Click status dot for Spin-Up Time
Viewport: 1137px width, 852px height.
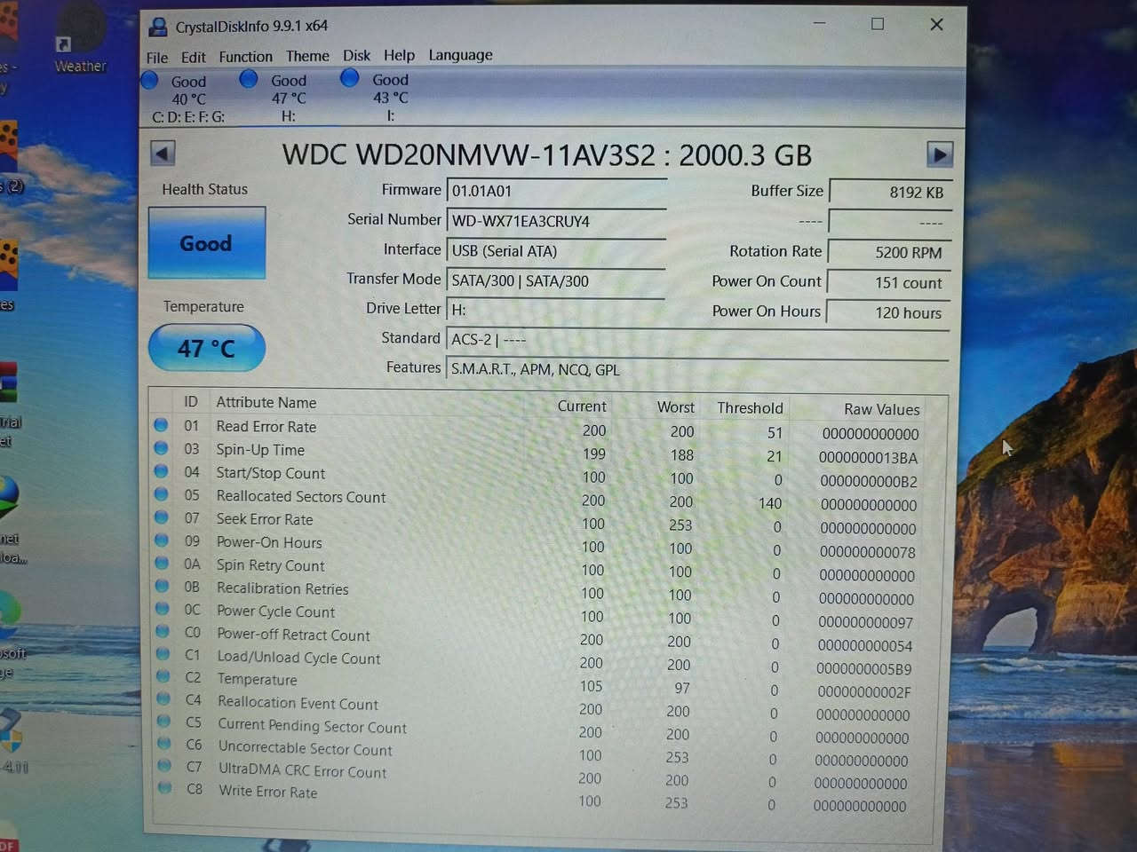(161, 448)
